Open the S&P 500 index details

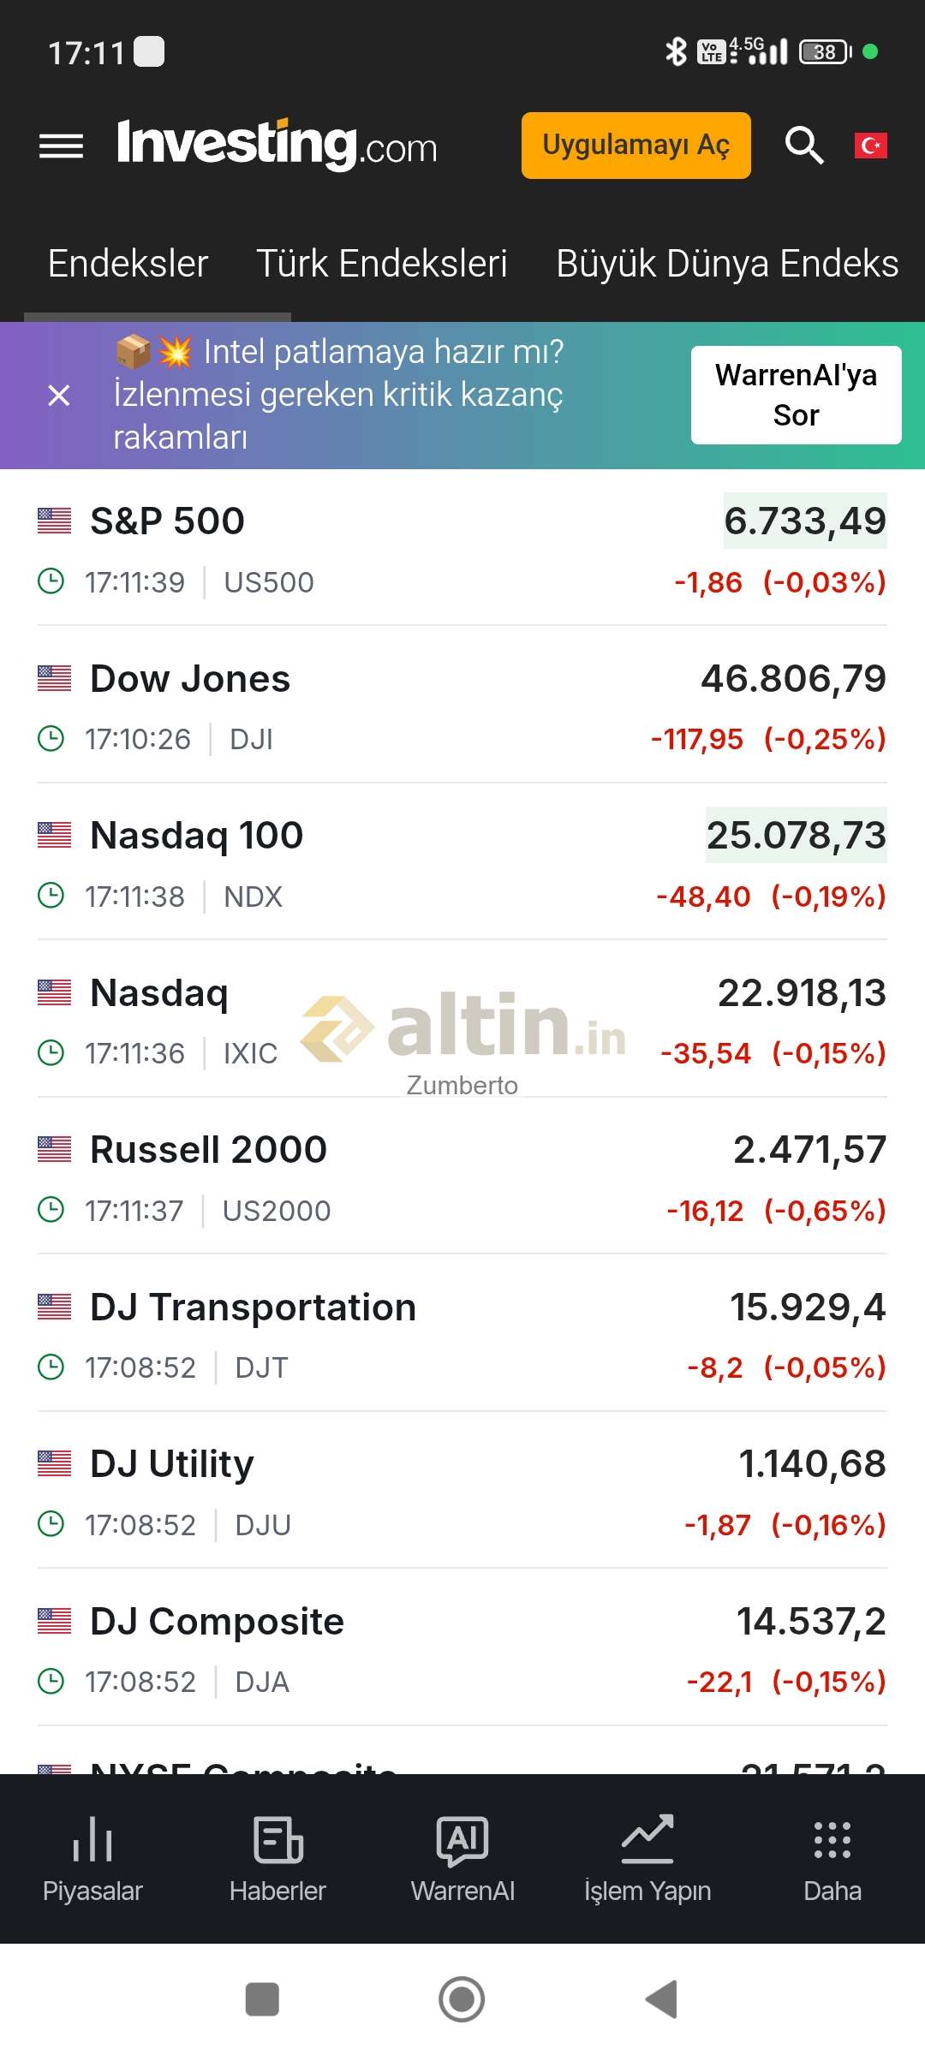pyautogui.click(x=168, y=521)
